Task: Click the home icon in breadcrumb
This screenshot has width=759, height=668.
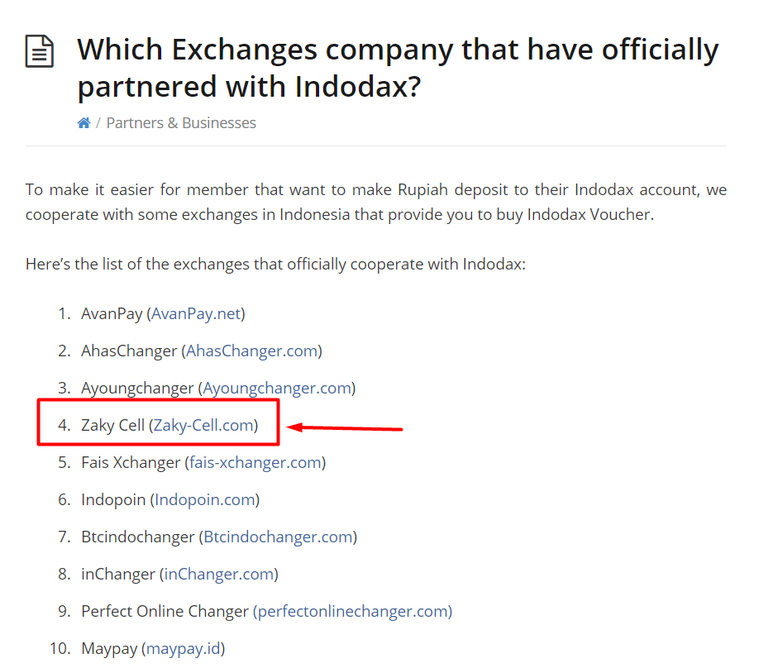Action: tap(84, 123)
